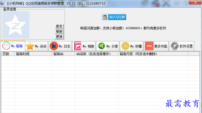Screen dimensions: 202x113
Task: Click the 页数 column header
Action: 8,54
